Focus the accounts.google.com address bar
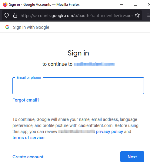 coord(77,15)
